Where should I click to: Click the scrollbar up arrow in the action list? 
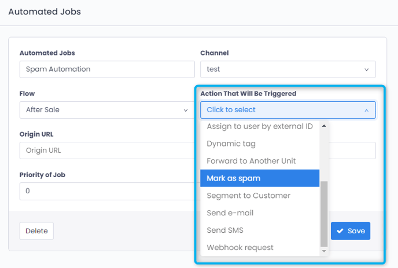click(324, 126)
